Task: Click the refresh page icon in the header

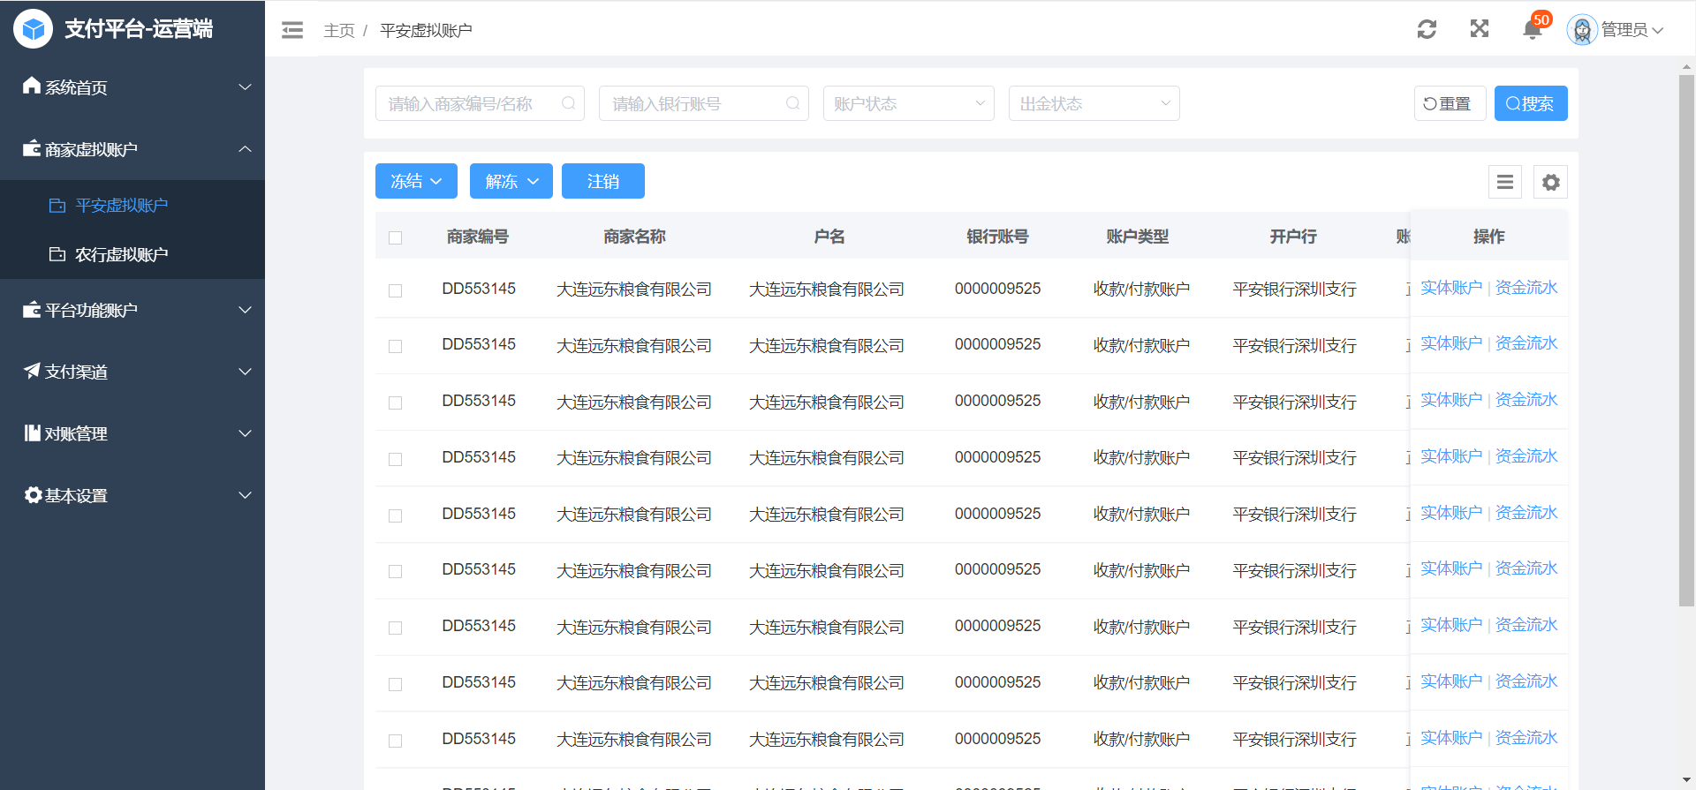Action: click(x=1427, y=29)
